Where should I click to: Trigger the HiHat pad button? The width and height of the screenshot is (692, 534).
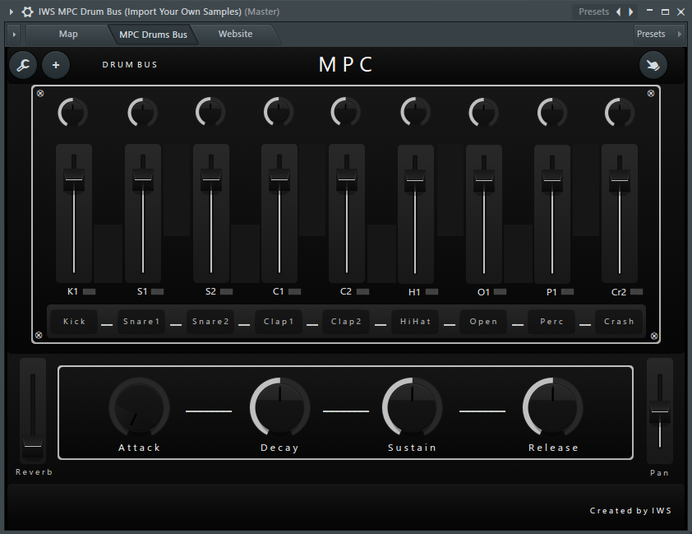pos(415,322)
